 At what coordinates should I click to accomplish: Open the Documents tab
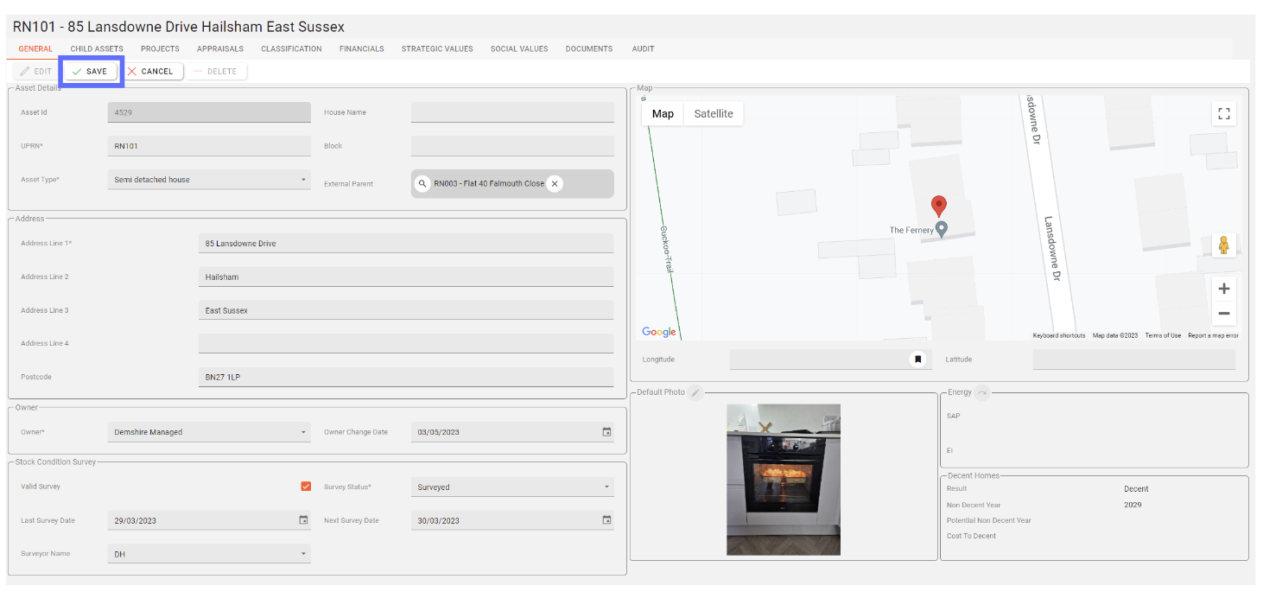[x=589, y=49]
